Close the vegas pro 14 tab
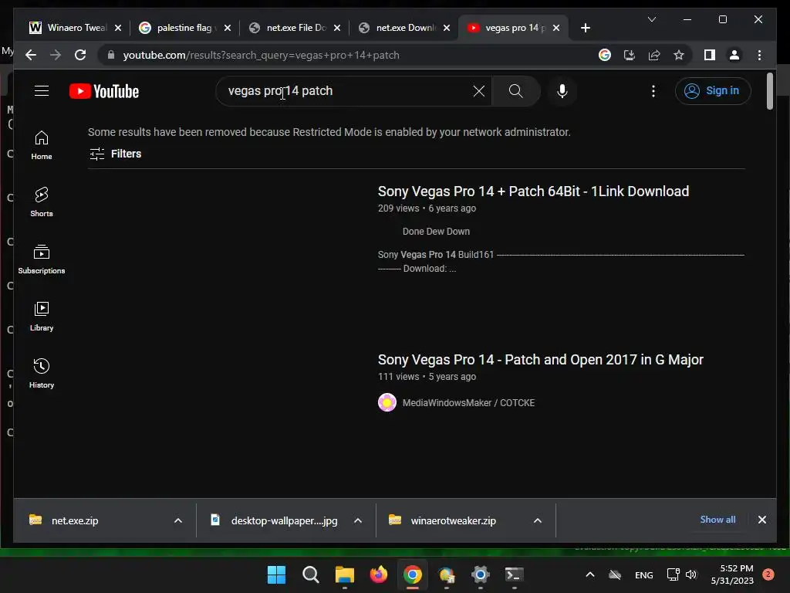This screenshot has width=790, height=593. click(555, 28)
